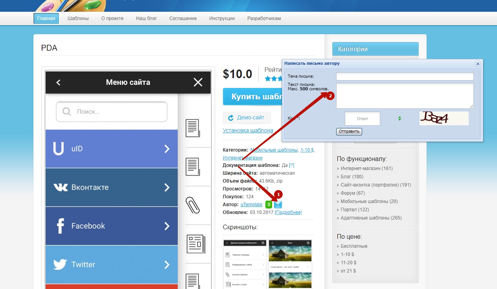Expand the Вконтакте row chevron
Screen dimensions: 497x289
coord(167,187)
